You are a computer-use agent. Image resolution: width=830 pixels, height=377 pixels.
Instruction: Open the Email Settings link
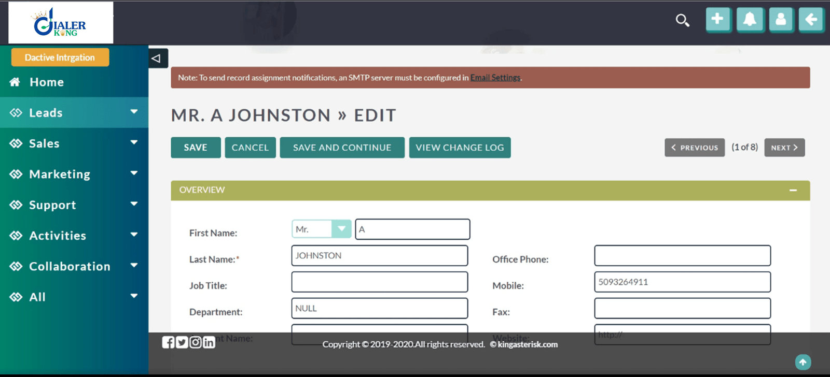tap(495, 78)
